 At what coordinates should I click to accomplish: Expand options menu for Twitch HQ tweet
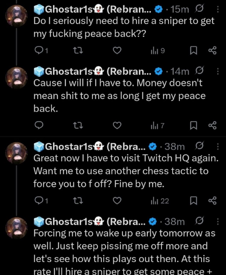point(218,146)
